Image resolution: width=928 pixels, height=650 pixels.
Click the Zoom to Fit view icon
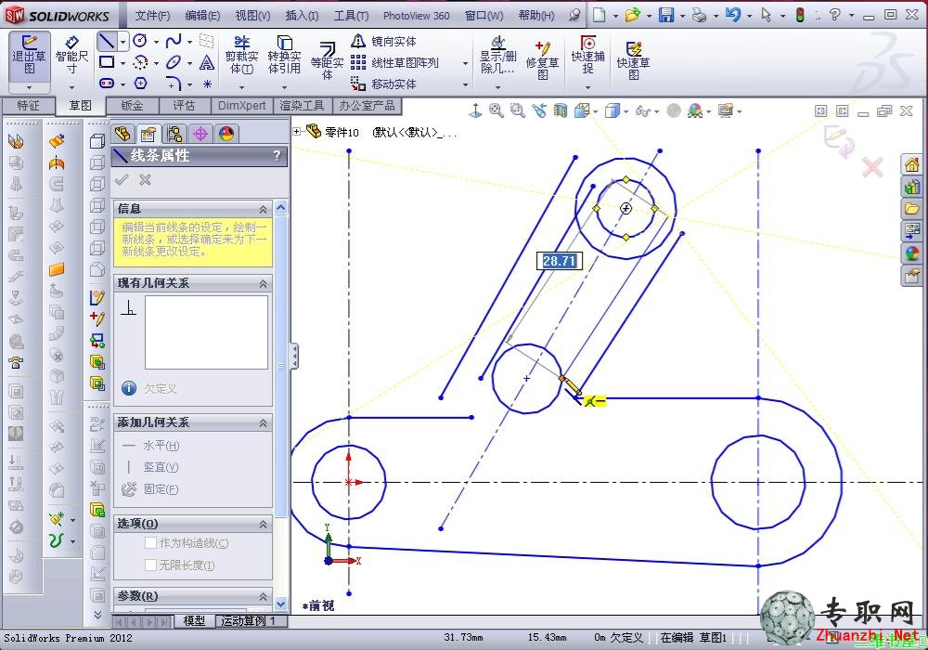click(x=496, y=110)
